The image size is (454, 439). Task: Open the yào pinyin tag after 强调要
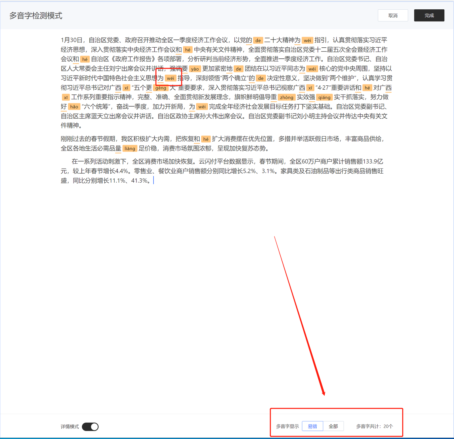[x=195, y=69]
